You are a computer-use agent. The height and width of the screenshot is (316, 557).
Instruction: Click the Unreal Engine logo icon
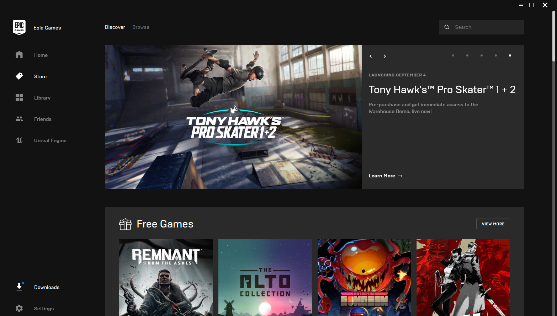coord(19,140)
